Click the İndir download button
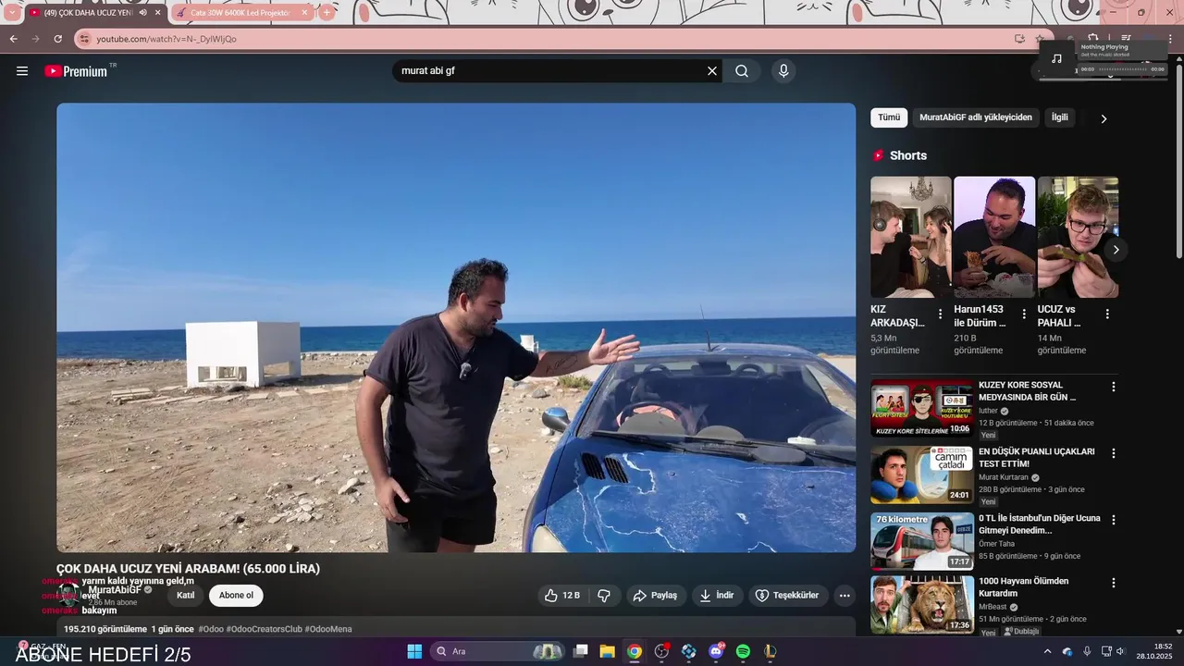The image size is (1184, 666). (717, 596)
